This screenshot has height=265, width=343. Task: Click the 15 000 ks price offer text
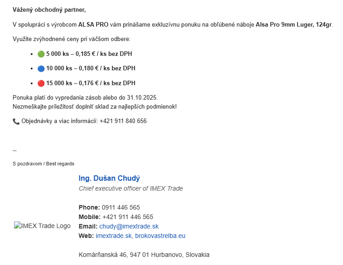click(x=90, y=83)
